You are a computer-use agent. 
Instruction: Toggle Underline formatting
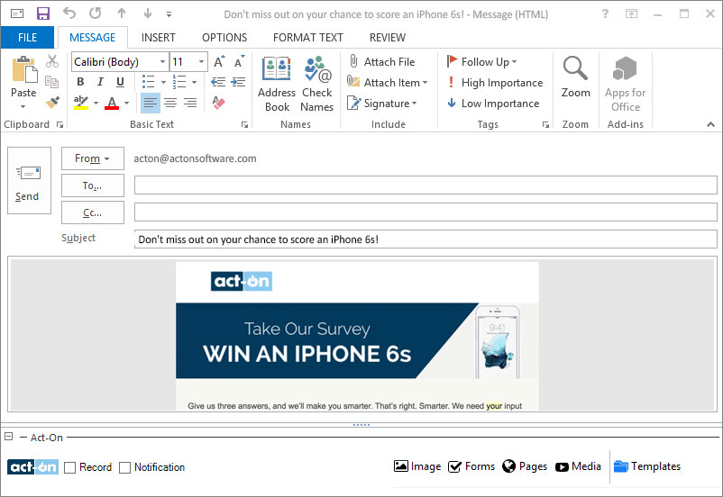120,82
